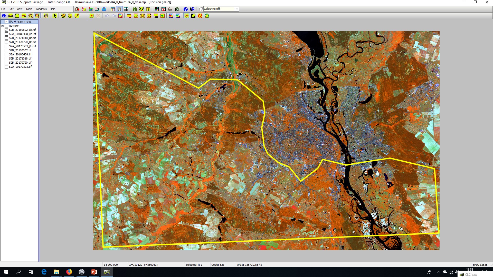
Task: Uncheck the S2B_20180602_8b.tif layer checkbox
Action: (6, 30)
